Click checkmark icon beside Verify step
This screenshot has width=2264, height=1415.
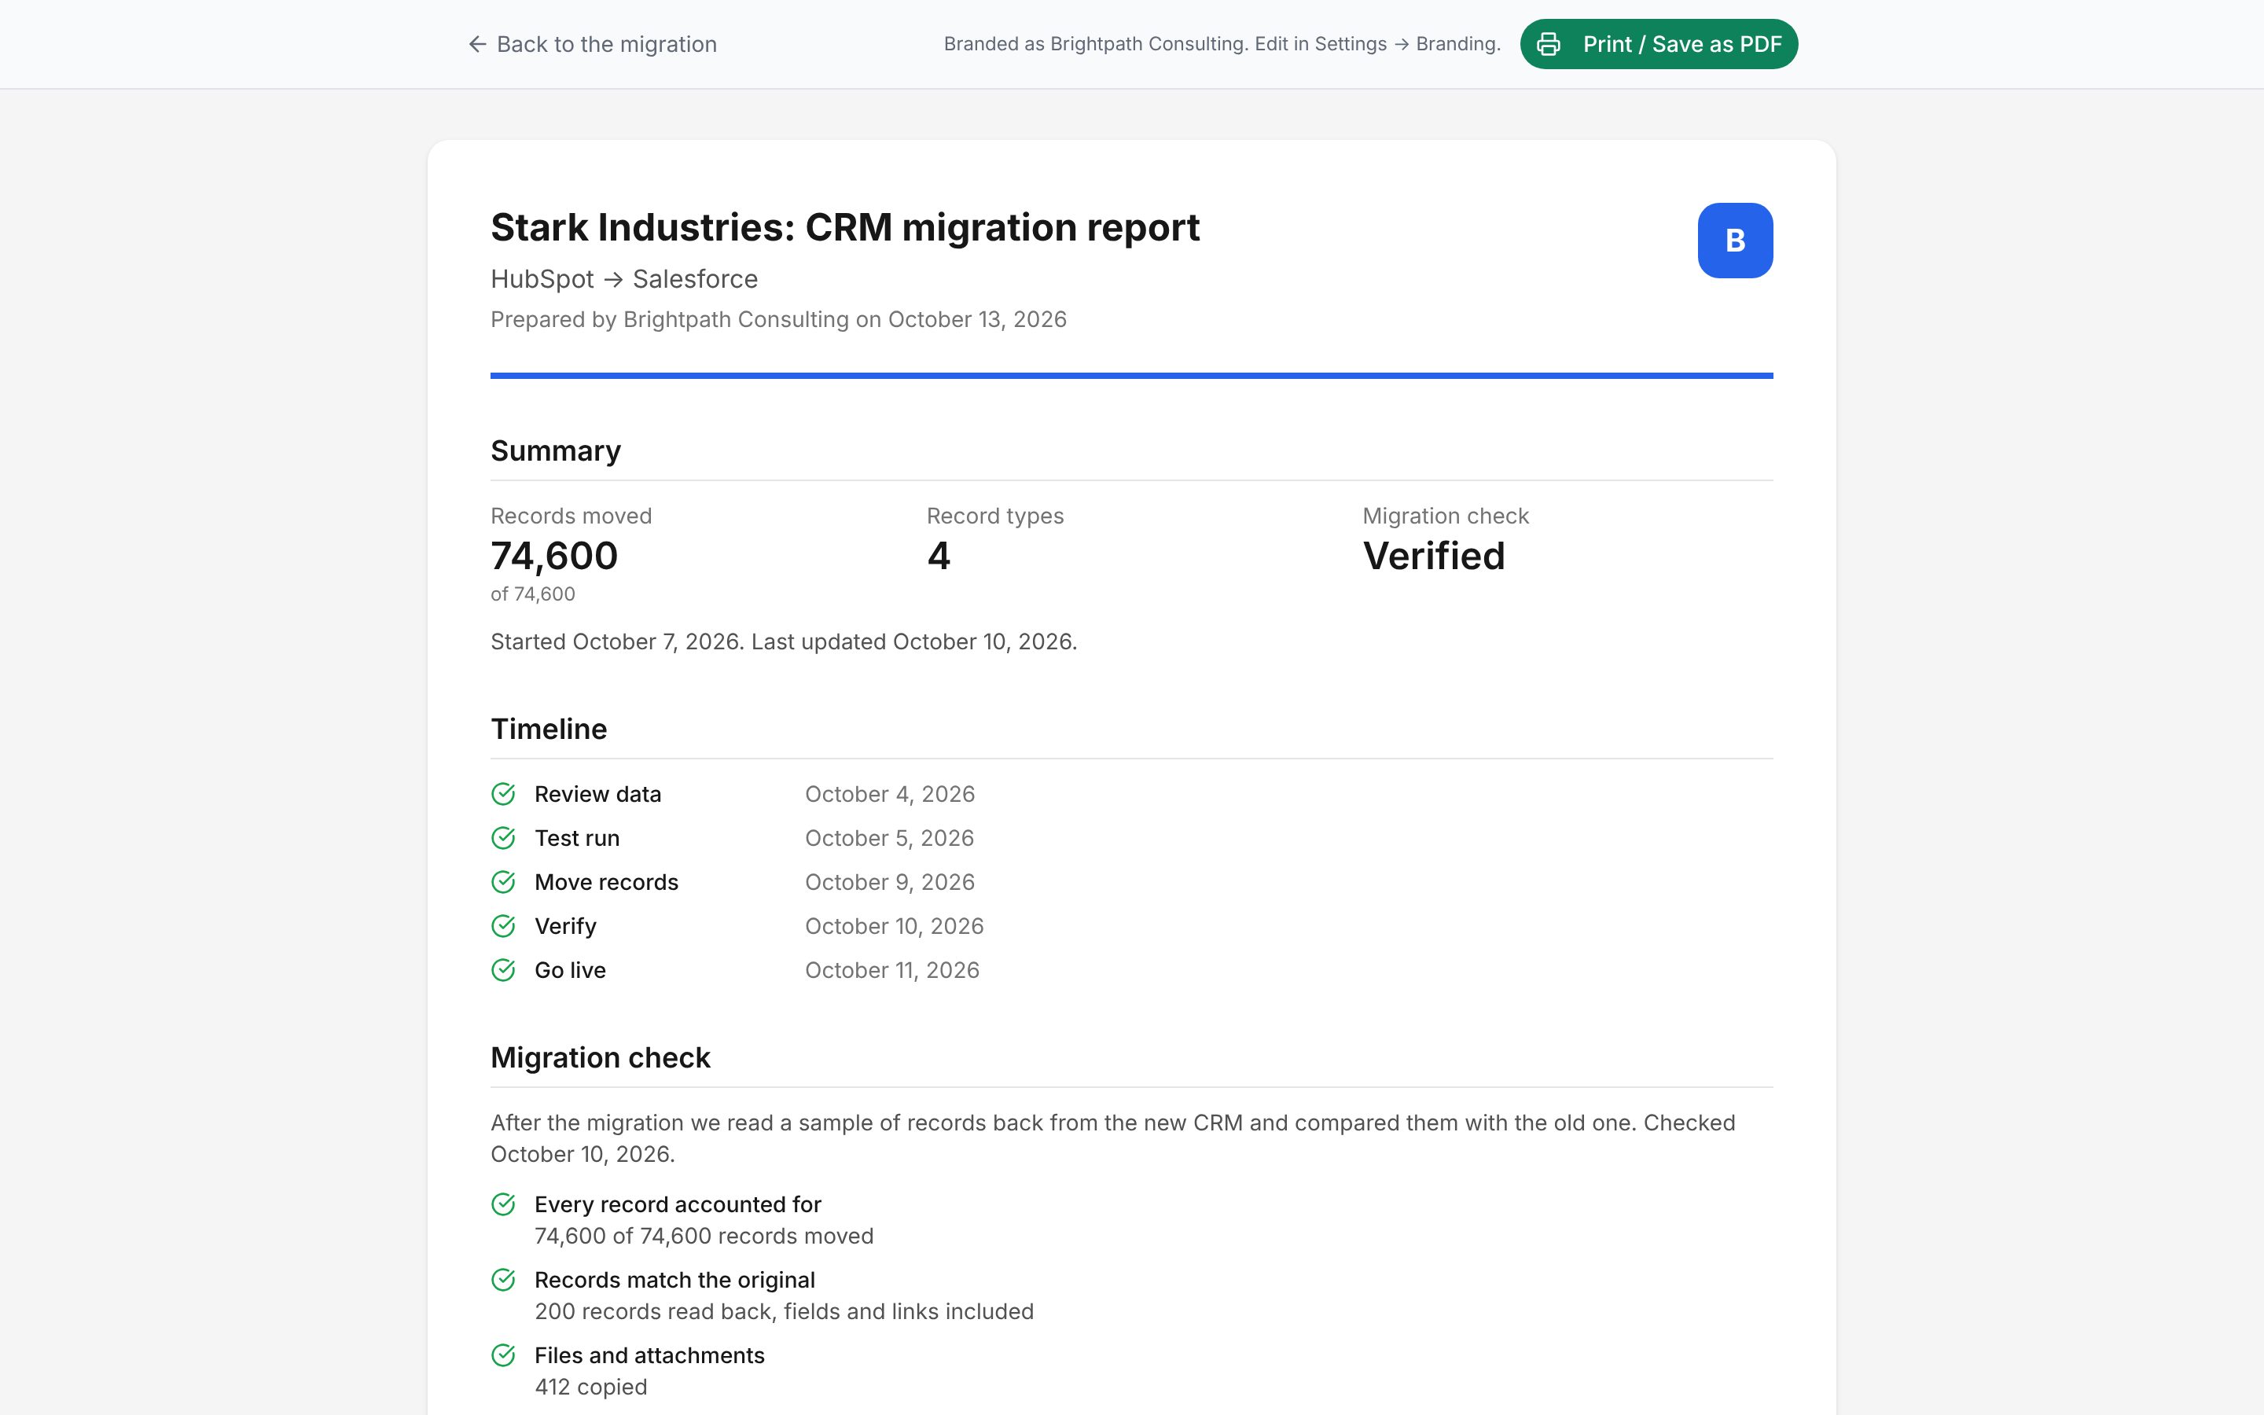click(503, 925)
